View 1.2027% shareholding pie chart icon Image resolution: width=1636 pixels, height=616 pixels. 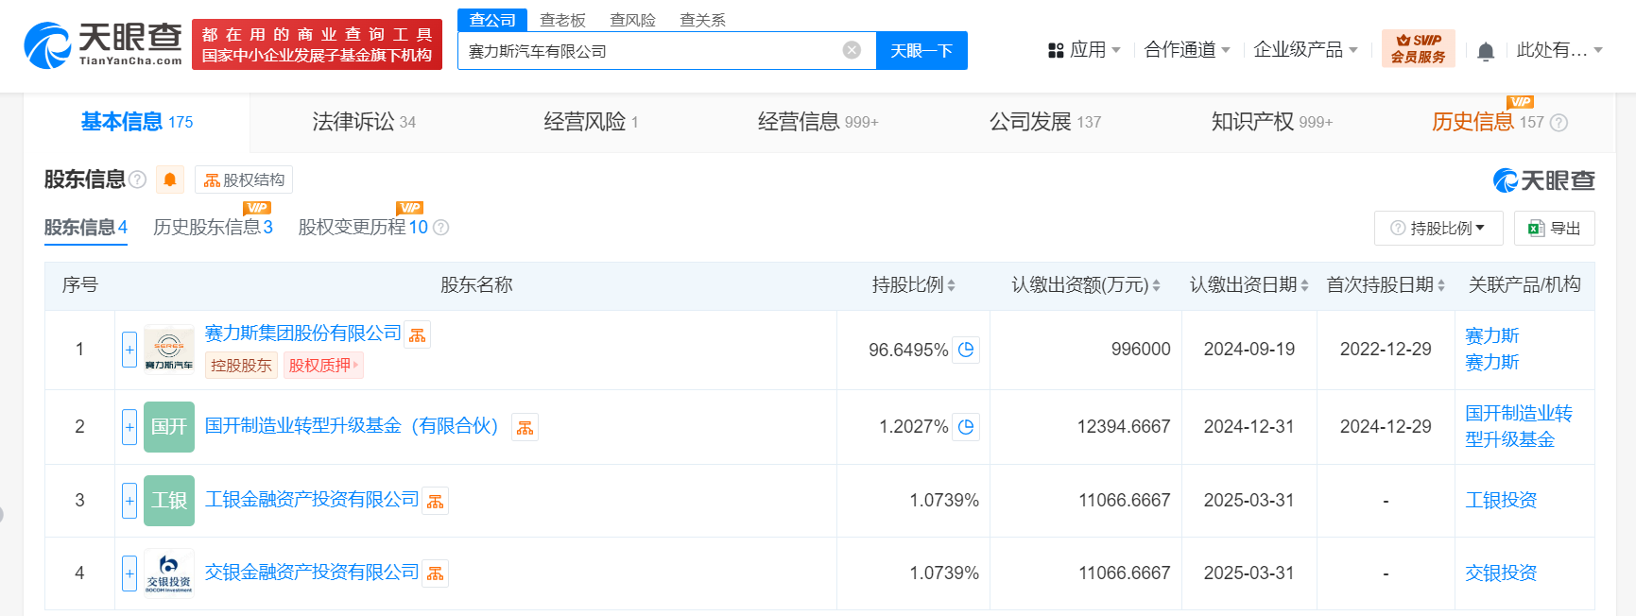pyautogui.click(x=966, y=427)
